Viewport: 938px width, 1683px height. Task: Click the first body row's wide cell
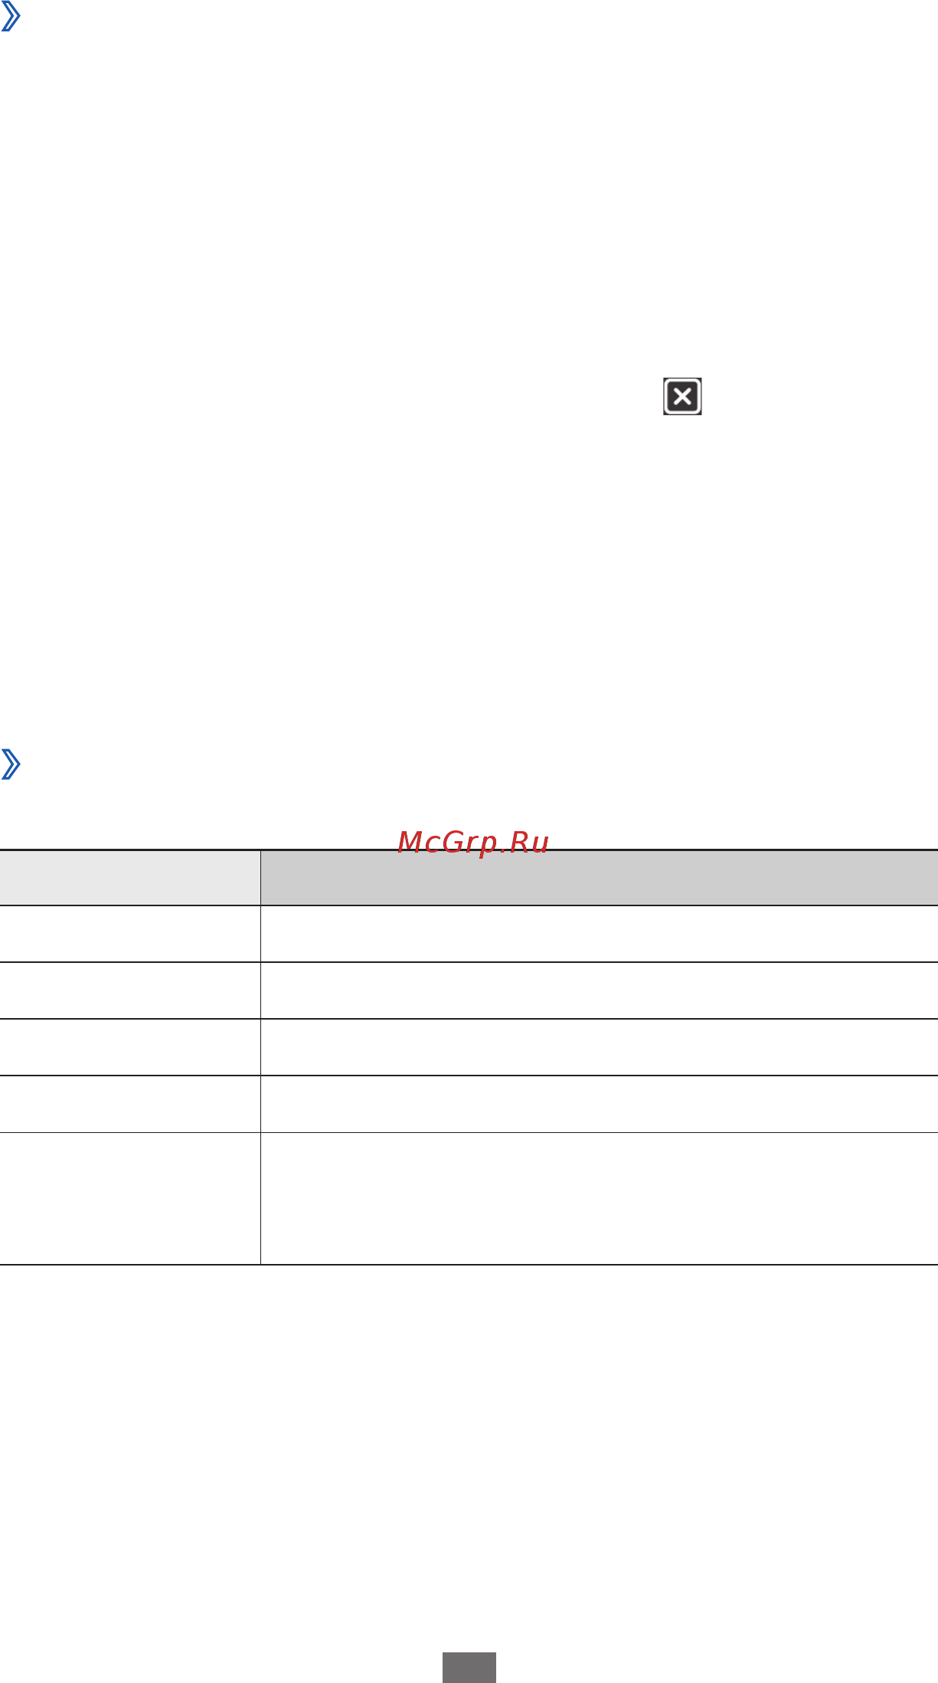click(600, 934)
